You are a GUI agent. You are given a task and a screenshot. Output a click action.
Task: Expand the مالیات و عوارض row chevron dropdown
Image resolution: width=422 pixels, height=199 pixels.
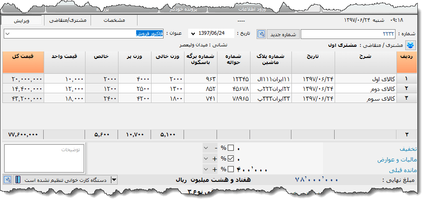[x=206, y=159]
